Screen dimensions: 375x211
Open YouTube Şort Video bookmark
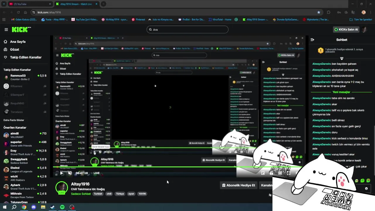click(x=84, y=20)
